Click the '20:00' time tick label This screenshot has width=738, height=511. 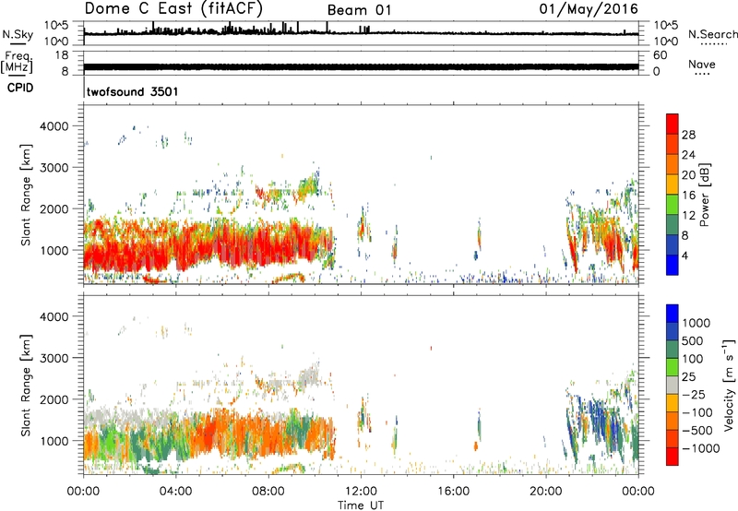tap(545, 492)
